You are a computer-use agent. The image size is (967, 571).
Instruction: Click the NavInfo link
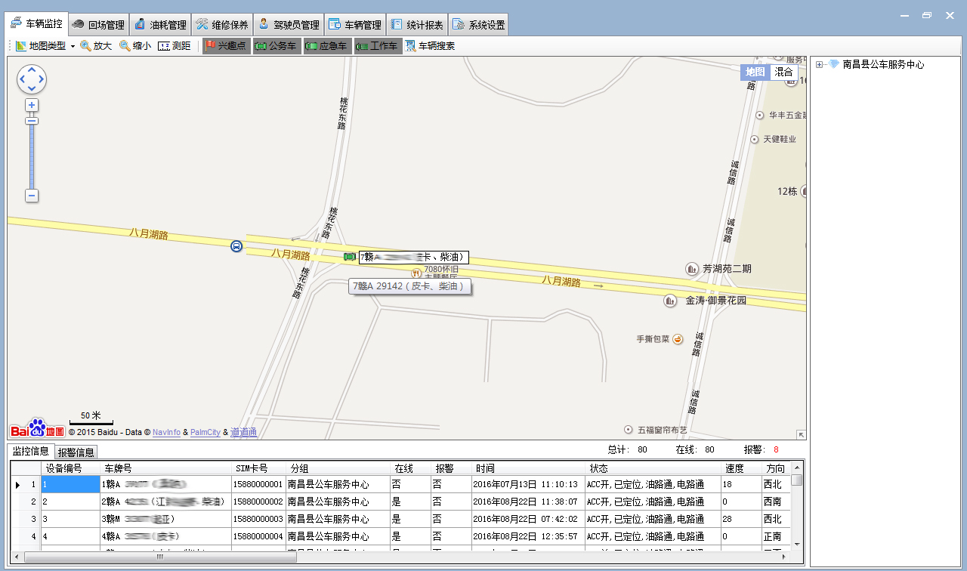pyautogui.click(x=166, y=432)
